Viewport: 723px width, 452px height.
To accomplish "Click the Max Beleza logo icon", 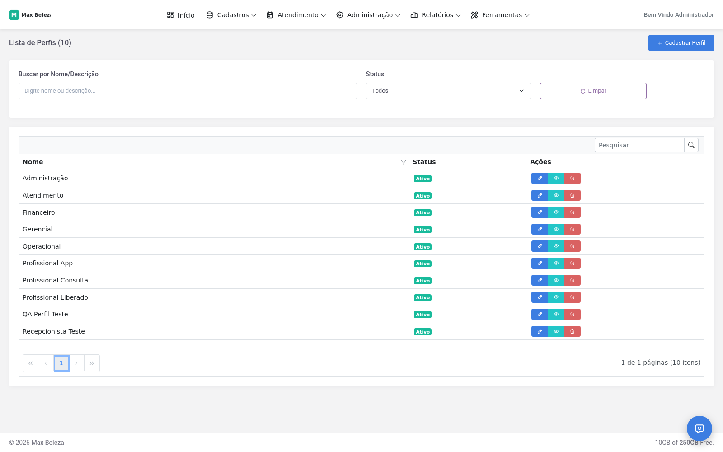I will pyautogui.click(x=14, y=15).
